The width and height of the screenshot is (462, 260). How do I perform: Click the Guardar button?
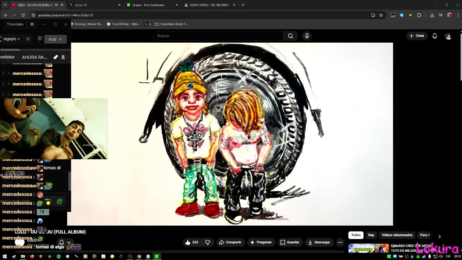[x=290, y=242]
